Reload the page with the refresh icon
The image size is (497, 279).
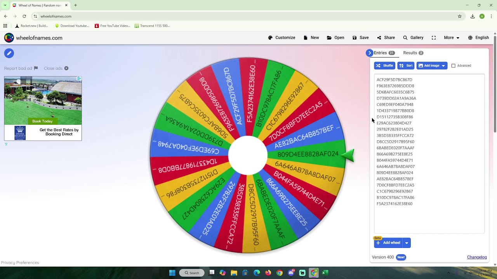click(24, 16)
